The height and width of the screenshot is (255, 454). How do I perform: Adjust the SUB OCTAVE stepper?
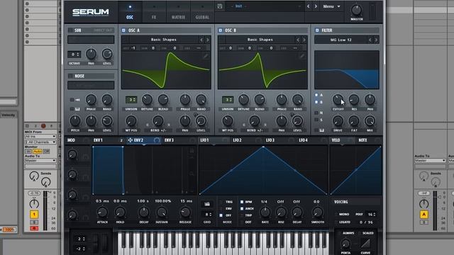tap(74, 55)
